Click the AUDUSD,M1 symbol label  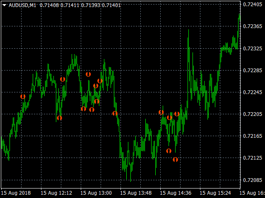22,5
